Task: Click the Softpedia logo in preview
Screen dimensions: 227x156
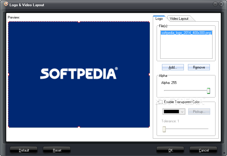Action: click(79, 73)
